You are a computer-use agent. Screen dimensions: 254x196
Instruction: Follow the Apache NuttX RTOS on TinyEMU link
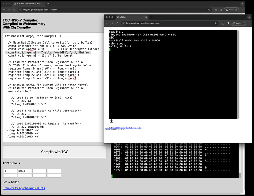point(123,128)
